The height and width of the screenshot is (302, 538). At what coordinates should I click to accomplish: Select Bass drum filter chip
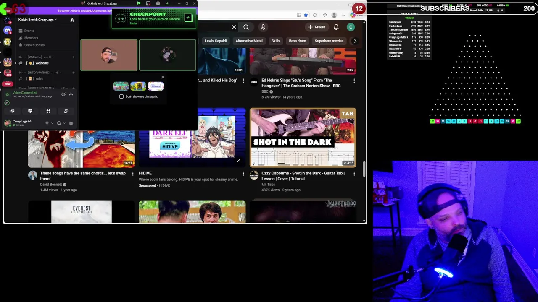pos(297,41)
